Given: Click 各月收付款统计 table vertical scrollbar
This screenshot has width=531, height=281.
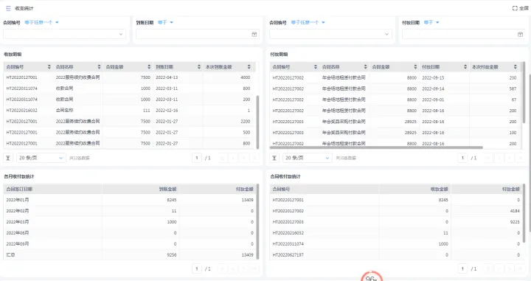Looking at the screenshot, I should tap(257, 221).
